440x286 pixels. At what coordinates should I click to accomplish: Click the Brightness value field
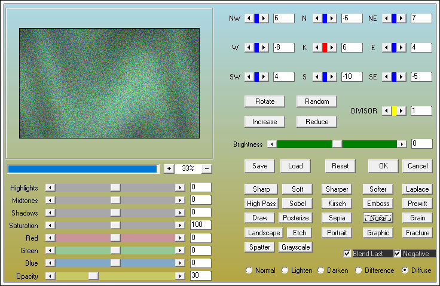point(421,143)
